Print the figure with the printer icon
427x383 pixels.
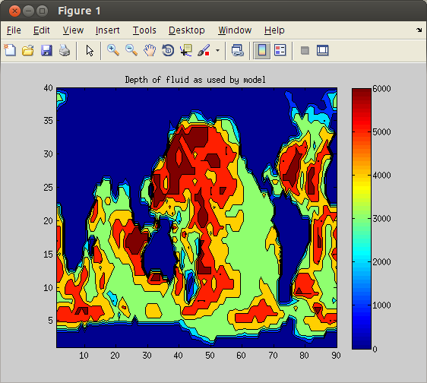click(x=65, y=50)
